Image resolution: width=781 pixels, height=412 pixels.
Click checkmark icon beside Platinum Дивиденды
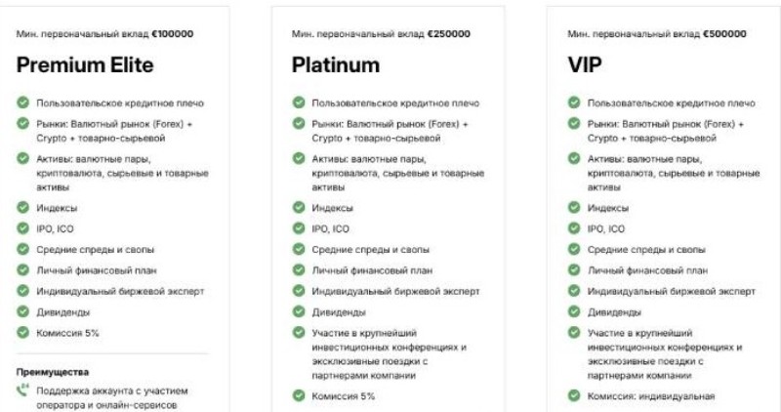(299, 312)
